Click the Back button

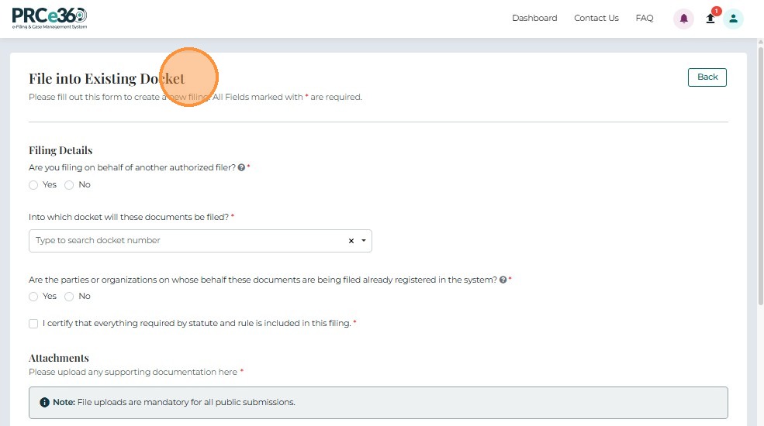tap(707, 77)
